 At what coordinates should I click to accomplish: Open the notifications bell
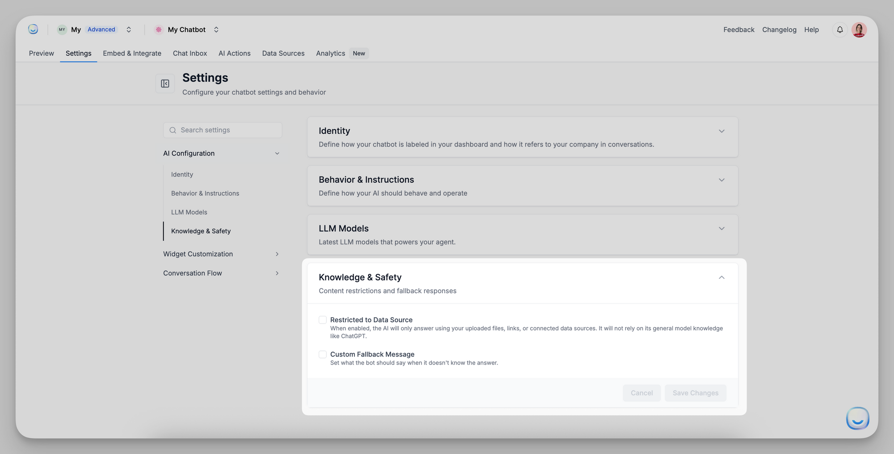[x=840, y=29]
